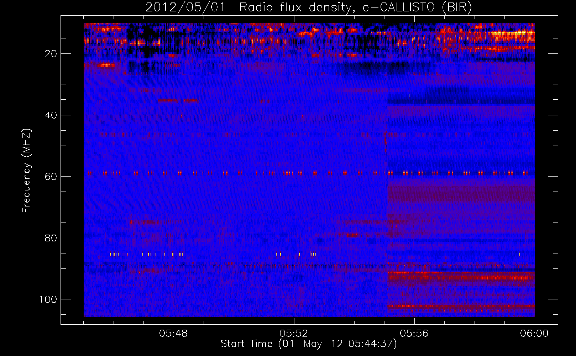576x356 pixels.
Task: Click the '06:00' time tick label
Action: (x=534, y=334)
